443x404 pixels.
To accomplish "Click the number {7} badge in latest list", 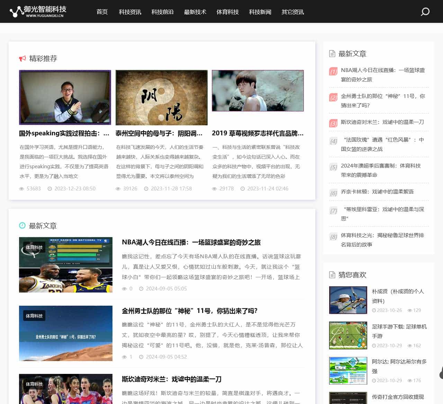I will click(x=333, y=210).
